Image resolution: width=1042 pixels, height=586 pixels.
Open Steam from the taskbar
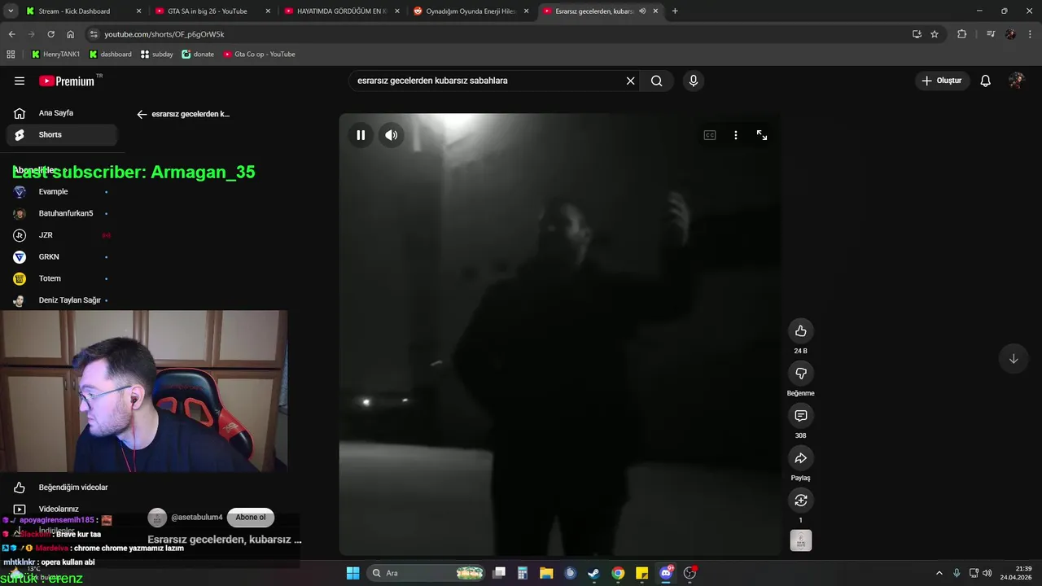tap(594, 573)
